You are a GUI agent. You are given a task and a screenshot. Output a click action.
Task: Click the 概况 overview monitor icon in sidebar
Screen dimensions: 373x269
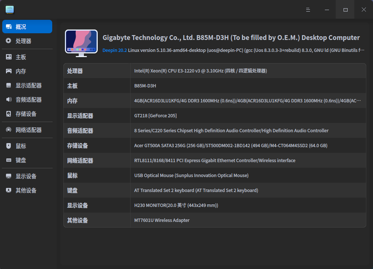(x=9, y=27)
